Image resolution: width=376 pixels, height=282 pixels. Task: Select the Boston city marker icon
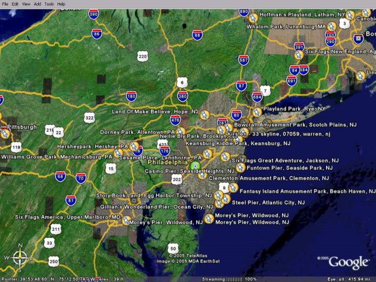click(x=358, y=38)
